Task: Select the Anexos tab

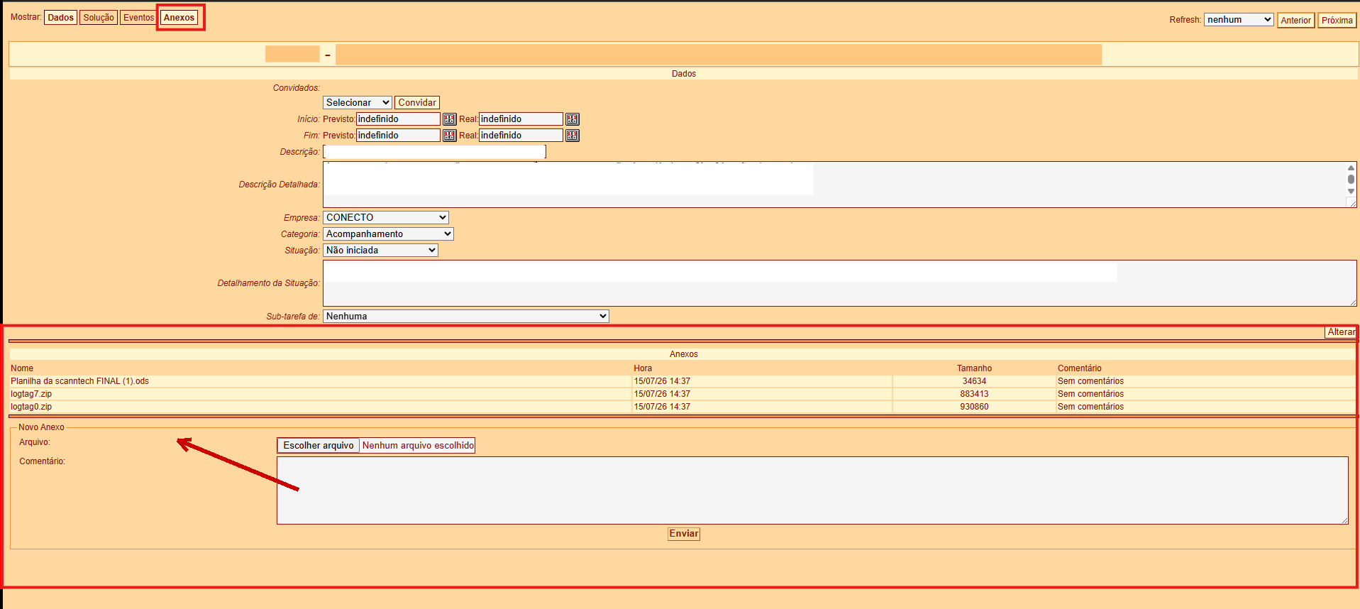Action: pyautogui.click(x=179, y=18)
